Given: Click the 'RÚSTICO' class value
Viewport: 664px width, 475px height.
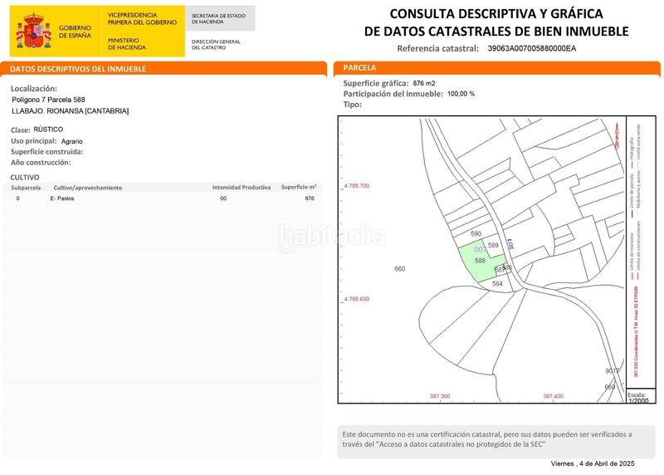Looking at the screenshot, I should [x=48, y=130].
